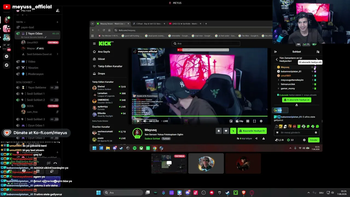This screenshot has width=350, height=197.
Task: Send chat message with Gönder
Action: pos(314,140)
